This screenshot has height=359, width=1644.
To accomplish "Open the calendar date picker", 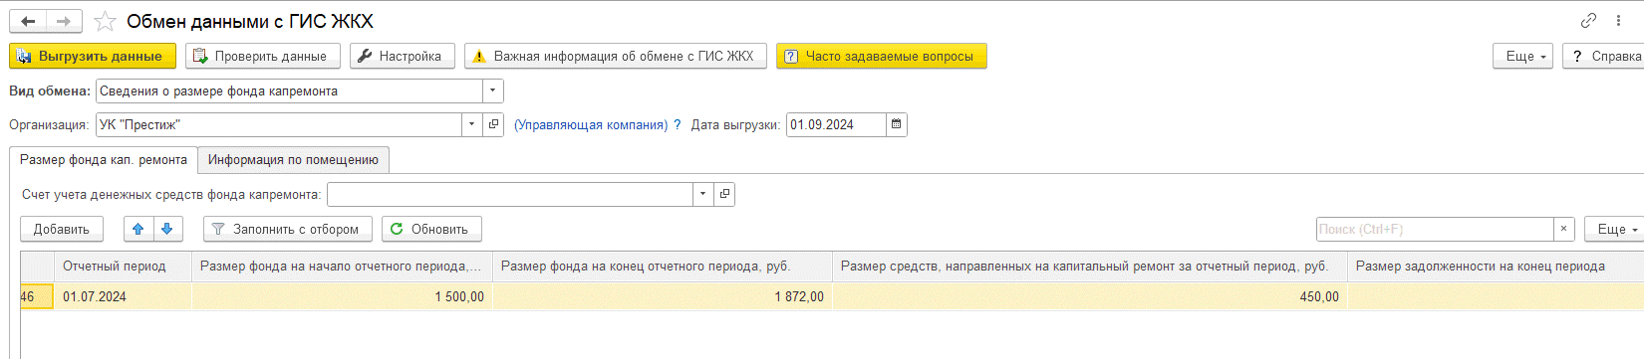I will (896, 124).
